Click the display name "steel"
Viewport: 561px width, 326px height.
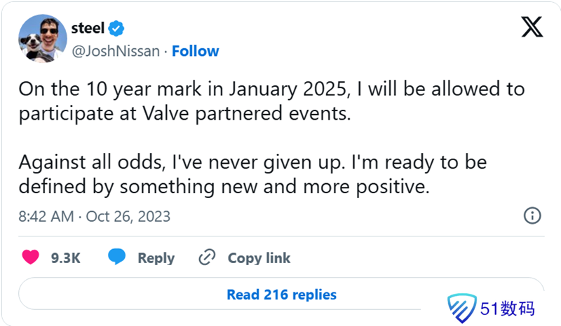[88, 29]
